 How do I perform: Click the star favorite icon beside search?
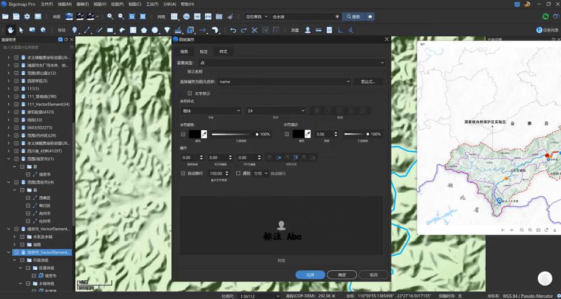tap(370, 17)
